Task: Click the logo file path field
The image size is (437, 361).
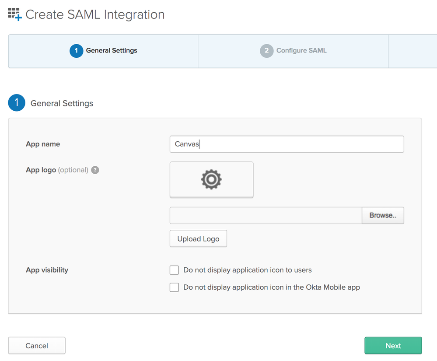Action: [266, 215]
